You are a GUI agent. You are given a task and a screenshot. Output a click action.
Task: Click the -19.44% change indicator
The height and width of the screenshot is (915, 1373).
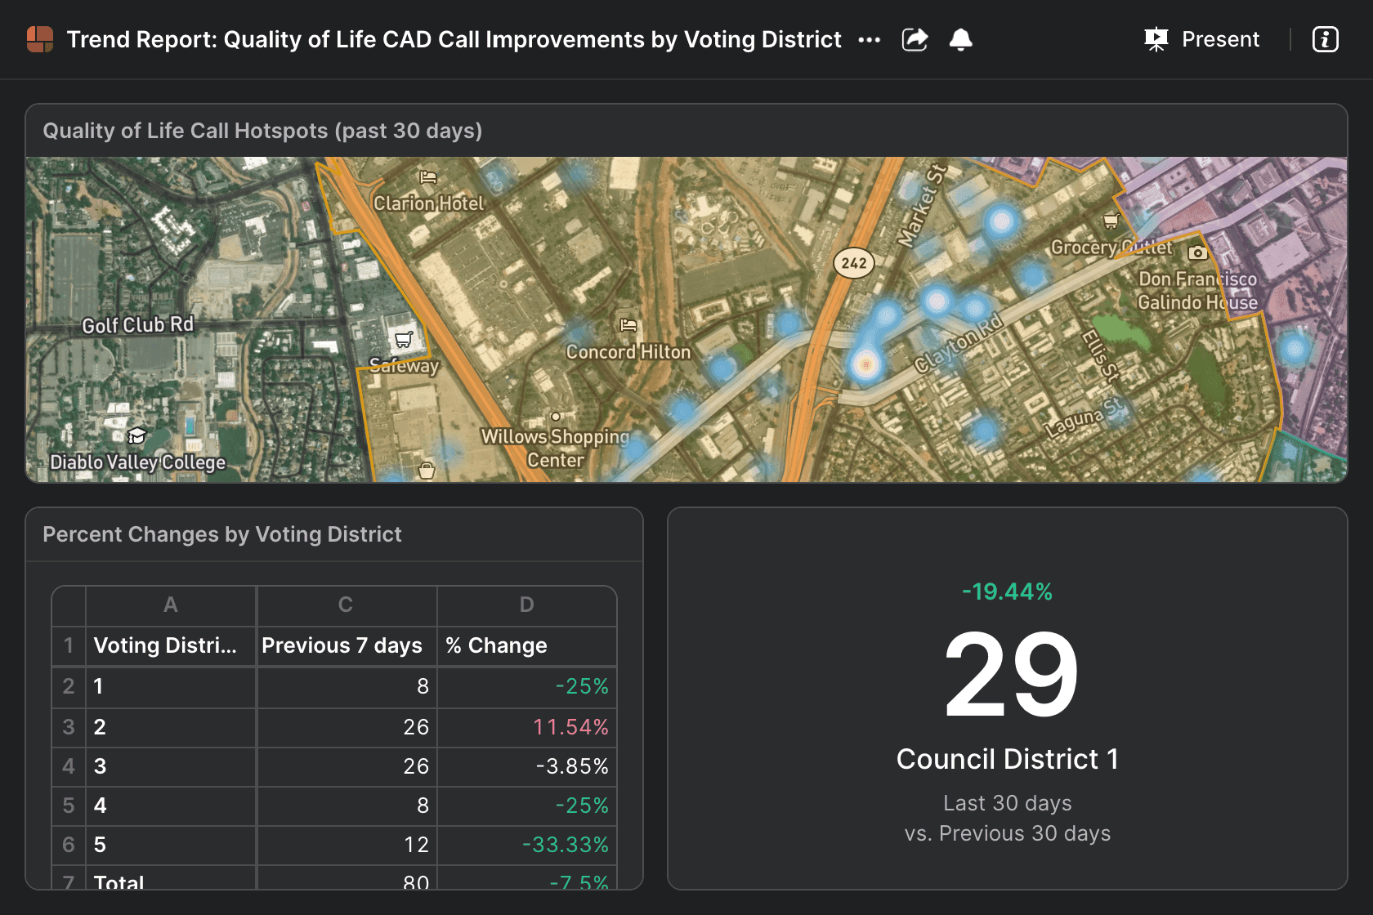coord(1007,591)
